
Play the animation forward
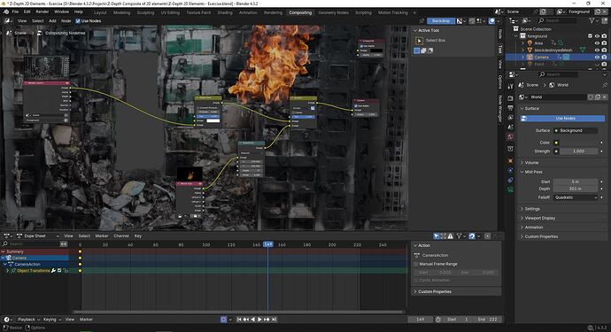(x=260, y=319)
